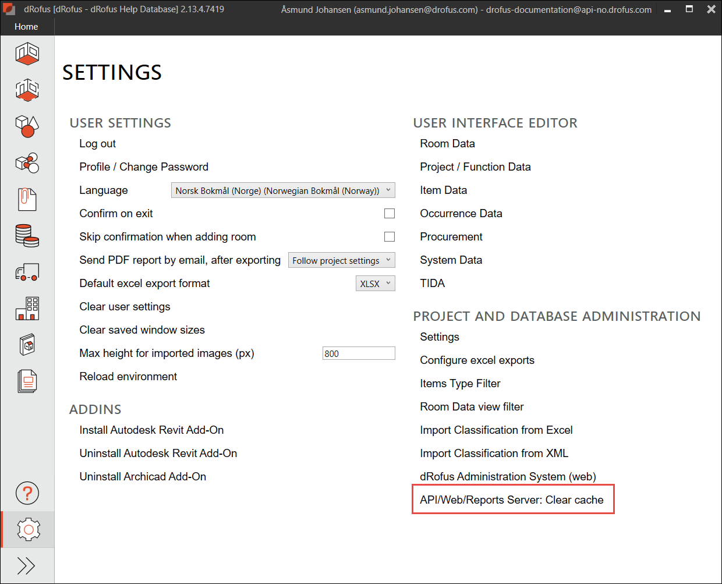Expand the sidebar with double chevron
Image resolution: width=722 pixels, height=584 pixels.
pos(27,565)
